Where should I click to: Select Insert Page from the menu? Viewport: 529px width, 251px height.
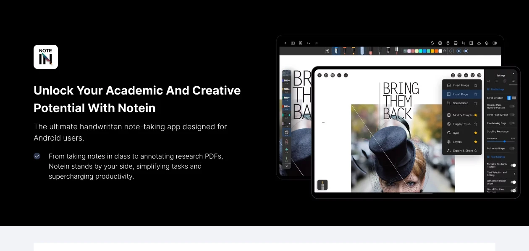(x=461, y=94)
